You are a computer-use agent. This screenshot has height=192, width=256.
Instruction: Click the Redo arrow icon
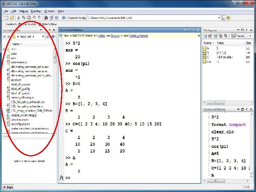(x=39, y=18)
